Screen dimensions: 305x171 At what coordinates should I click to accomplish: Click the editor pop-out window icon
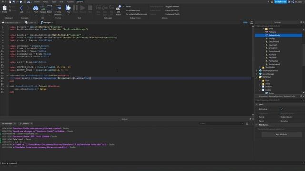pyautogui.click(x=252, y=22)
